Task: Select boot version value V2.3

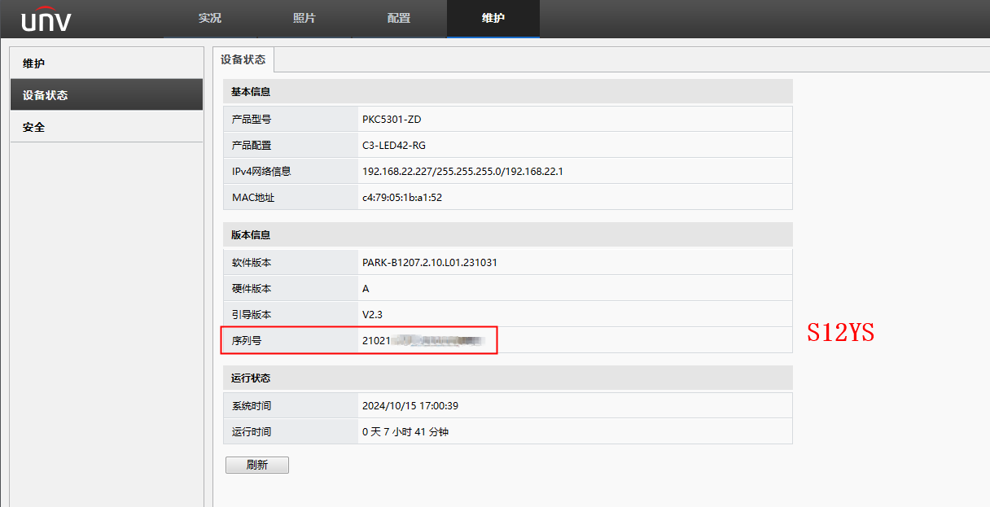Action: (372, 314)
